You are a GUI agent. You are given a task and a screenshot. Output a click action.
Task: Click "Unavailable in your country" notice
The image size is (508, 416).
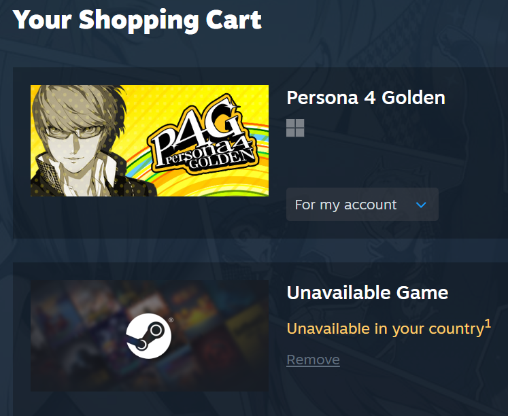pos(384,329)
